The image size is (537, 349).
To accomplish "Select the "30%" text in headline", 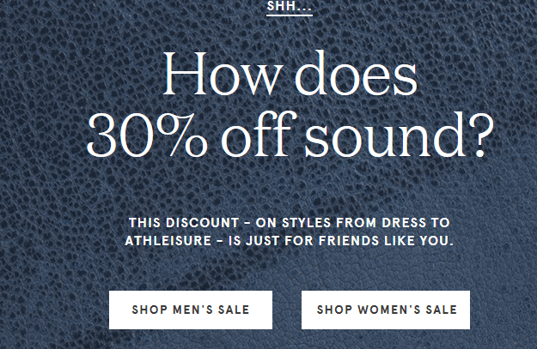I will pos(147,136).
